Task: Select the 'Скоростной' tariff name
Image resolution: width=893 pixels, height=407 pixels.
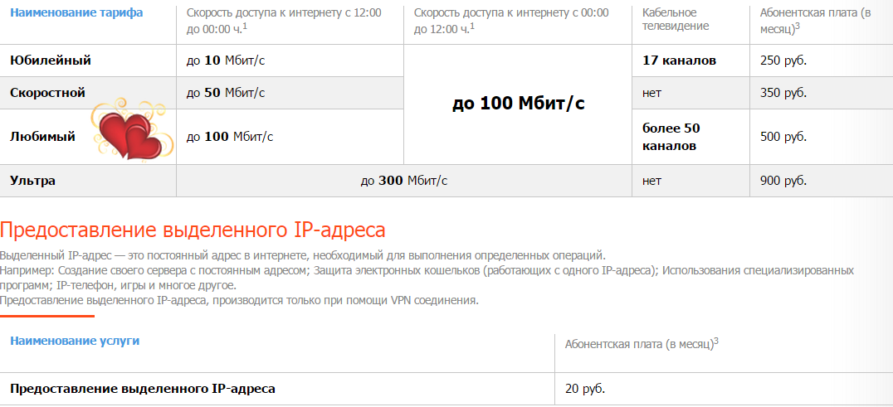Action: coord(47,93)
